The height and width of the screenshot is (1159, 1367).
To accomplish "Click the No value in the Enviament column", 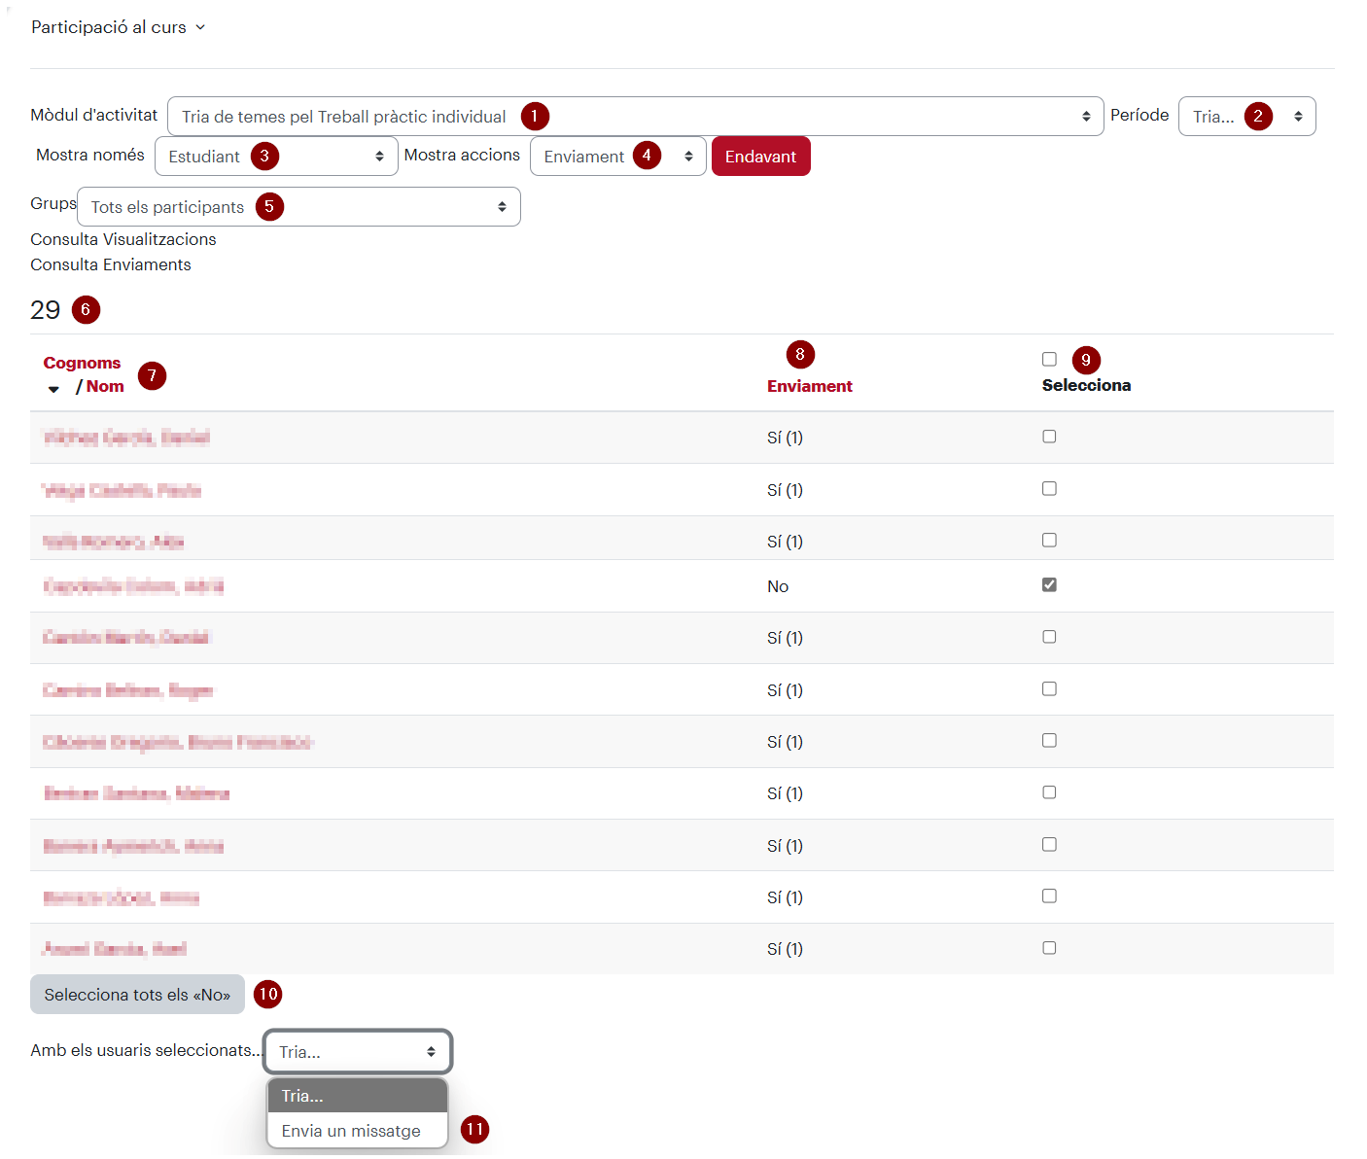I will pos(778,586).
